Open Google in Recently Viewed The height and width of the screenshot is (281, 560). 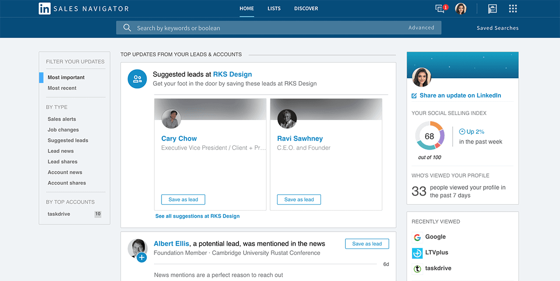(x=435, y=237)
